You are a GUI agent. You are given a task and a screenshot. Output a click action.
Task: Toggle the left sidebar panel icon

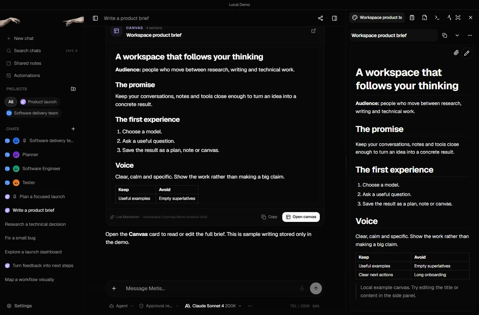[95, 18]
